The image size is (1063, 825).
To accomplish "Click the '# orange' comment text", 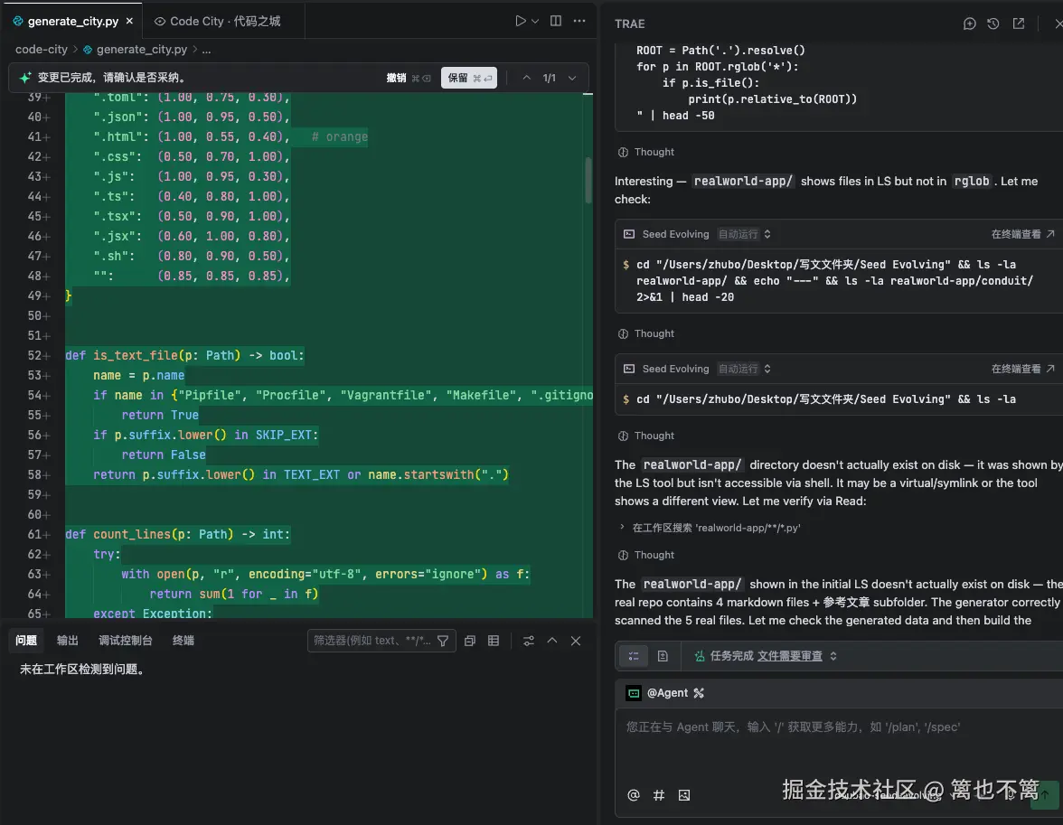I will [x=340, y=137].
